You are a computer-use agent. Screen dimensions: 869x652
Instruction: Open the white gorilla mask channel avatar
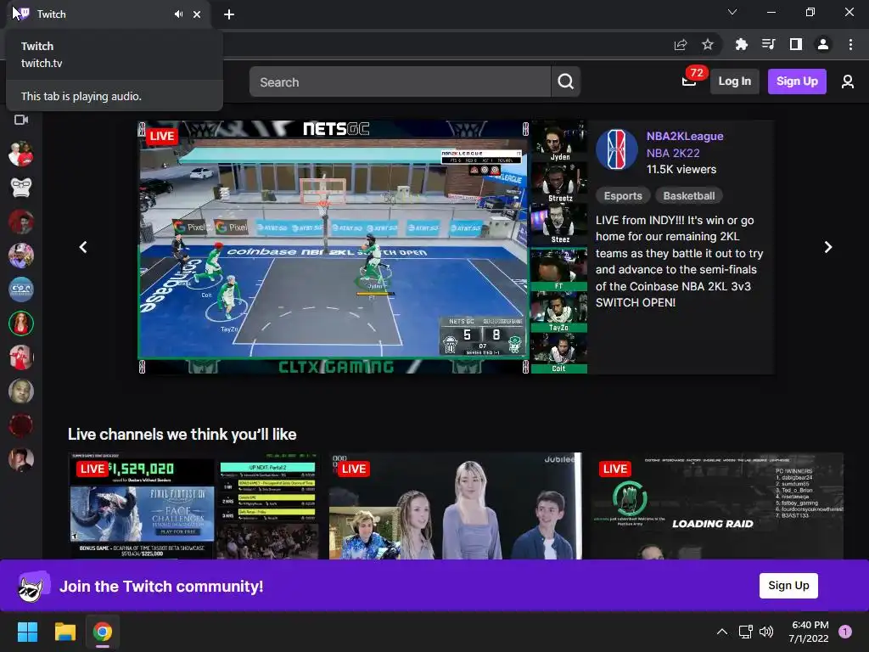coord(21,188)
